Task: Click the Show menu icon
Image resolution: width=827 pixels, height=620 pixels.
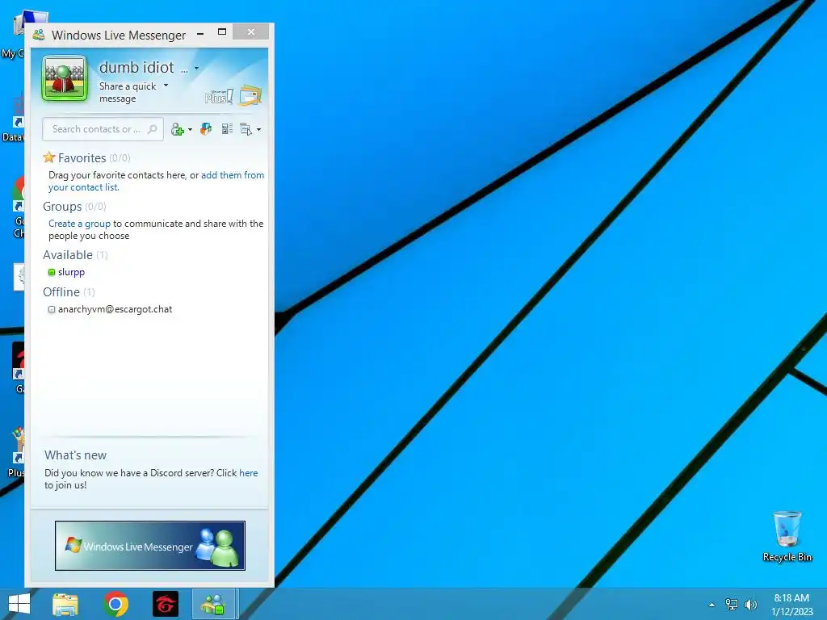Action: click(x=246, y=129)
